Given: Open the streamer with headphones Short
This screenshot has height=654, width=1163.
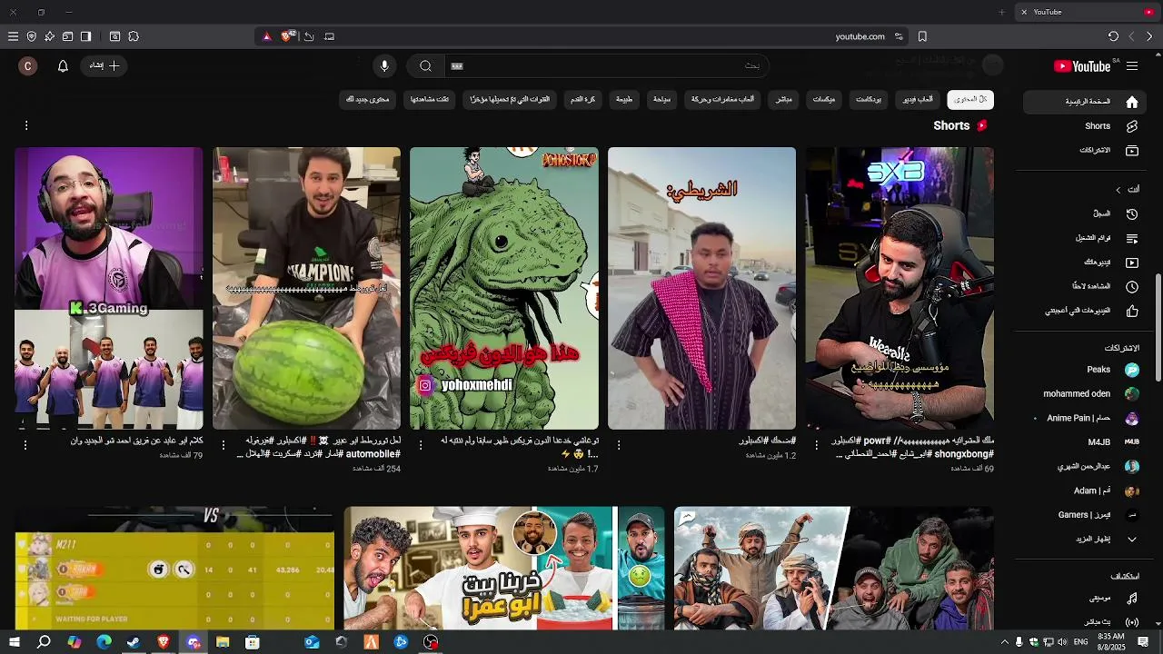Looking at the screenshot, I should [900, 288].
